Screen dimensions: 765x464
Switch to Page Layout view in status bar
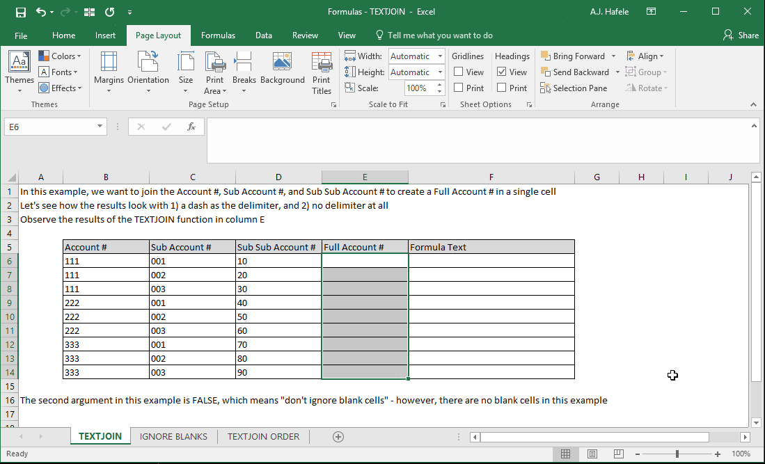pos(592,454)
